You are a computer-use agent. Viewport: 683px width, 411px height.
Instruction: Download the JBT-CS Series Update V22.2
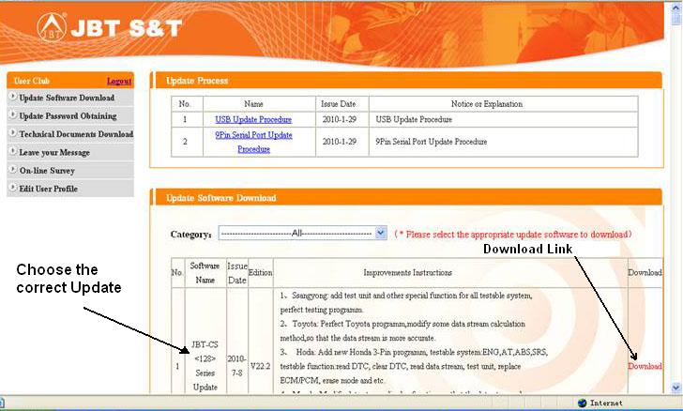(x=645, y=366)
